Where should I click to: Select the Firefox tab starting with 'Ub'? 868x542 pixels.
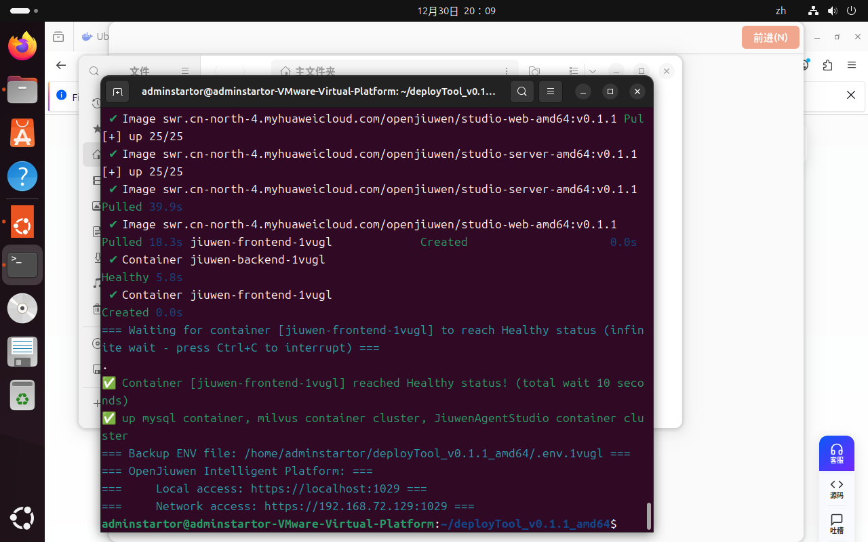(x=96, y=37)
